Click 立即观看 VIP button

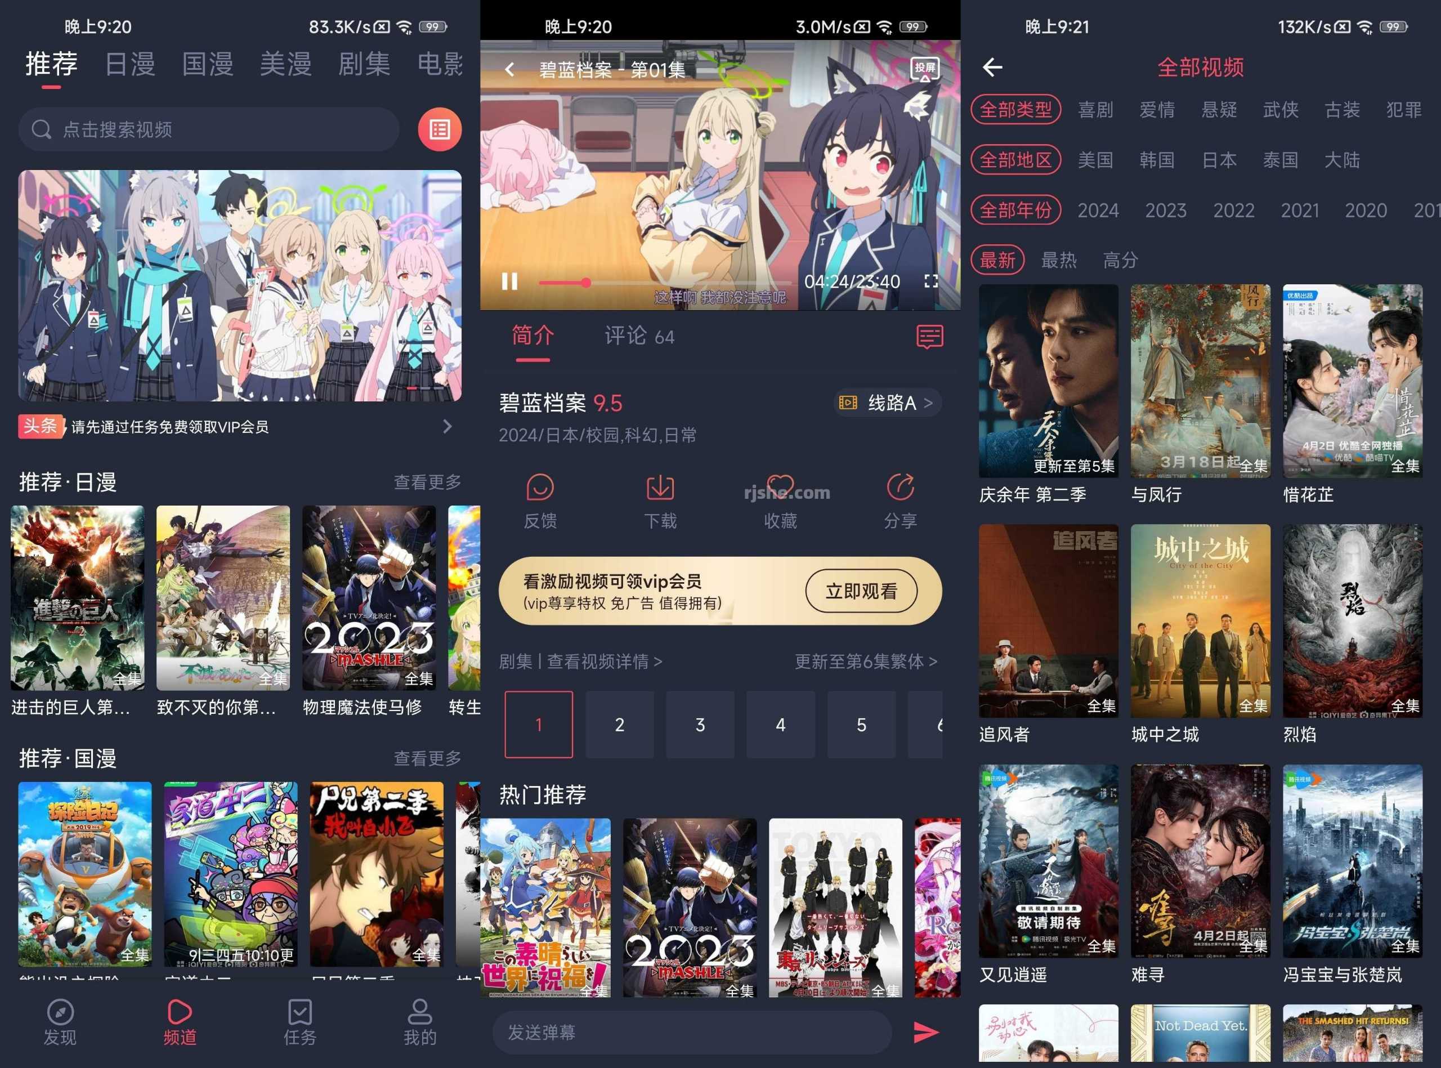pos(863,590)
